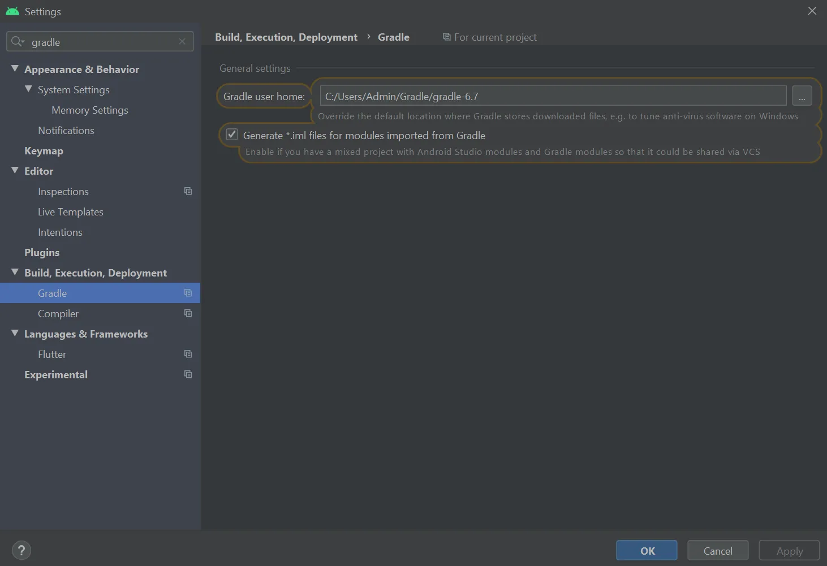Click OK to confirm settings

point(647,551)
